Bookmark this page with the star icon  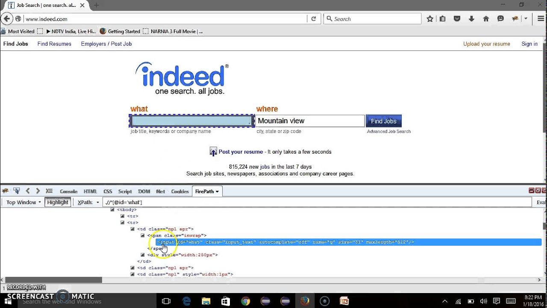(430, 19)
